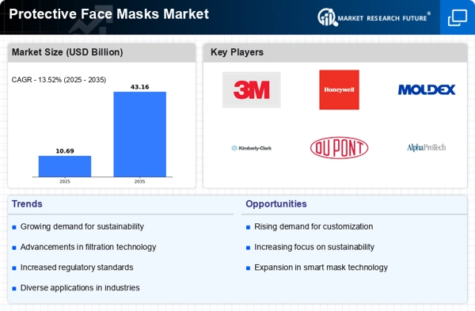Select the 43.16 value label
Image resolution: width=475 pixels, height=311 pixels.
139,87
